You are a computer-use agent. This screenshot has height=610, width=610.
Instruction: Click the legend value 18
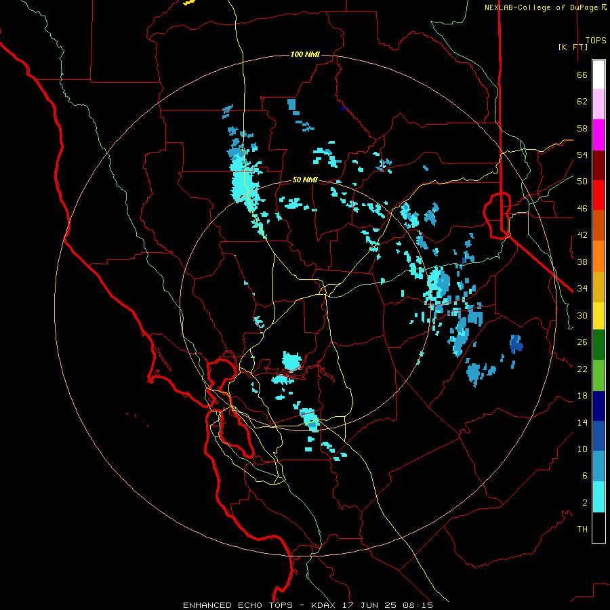(x=582, y=396)
